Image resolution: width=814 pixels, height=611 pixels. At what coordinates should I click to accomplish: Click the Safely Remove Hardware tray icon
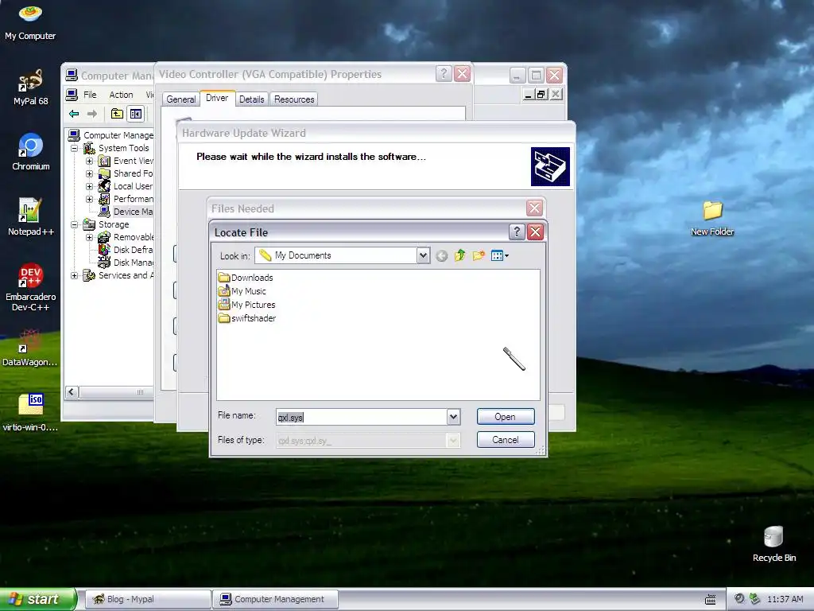(755, 599)
